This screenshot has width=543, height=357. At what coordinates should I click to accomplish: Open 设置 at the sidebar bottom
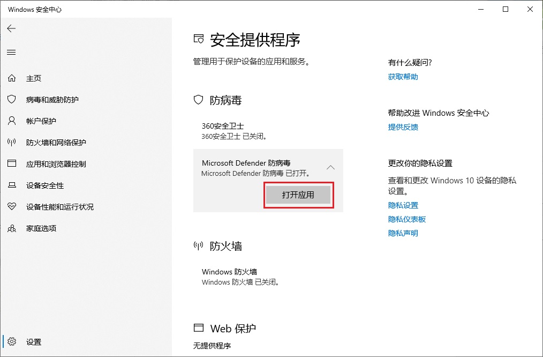tap(86, 342)
